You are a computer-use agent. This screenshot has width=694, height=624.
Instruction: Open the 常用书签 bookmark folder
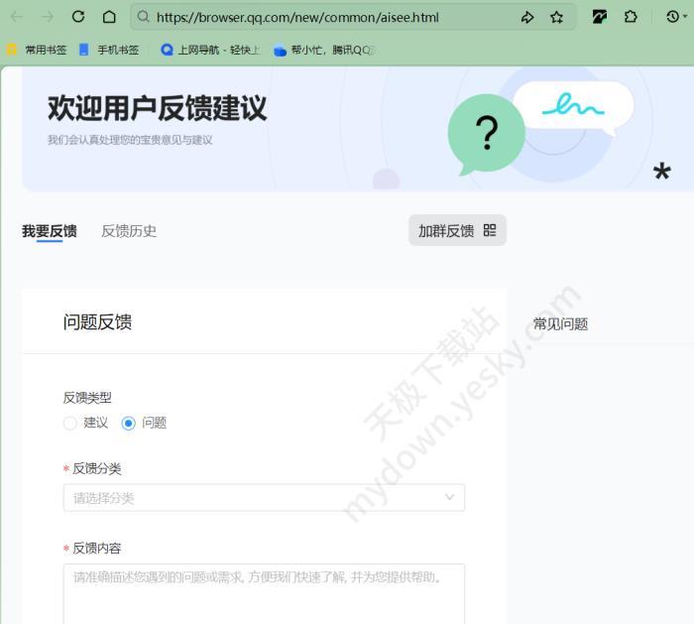tap(38, 50)
